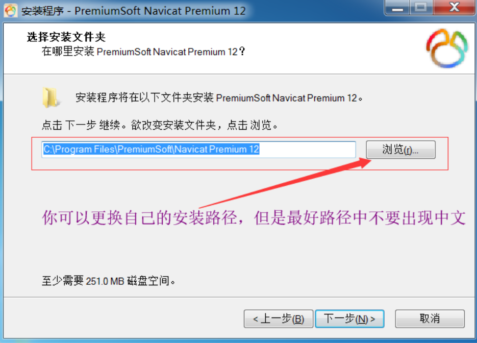
Task: Minimize the installer window
Action: coord(397,7)
